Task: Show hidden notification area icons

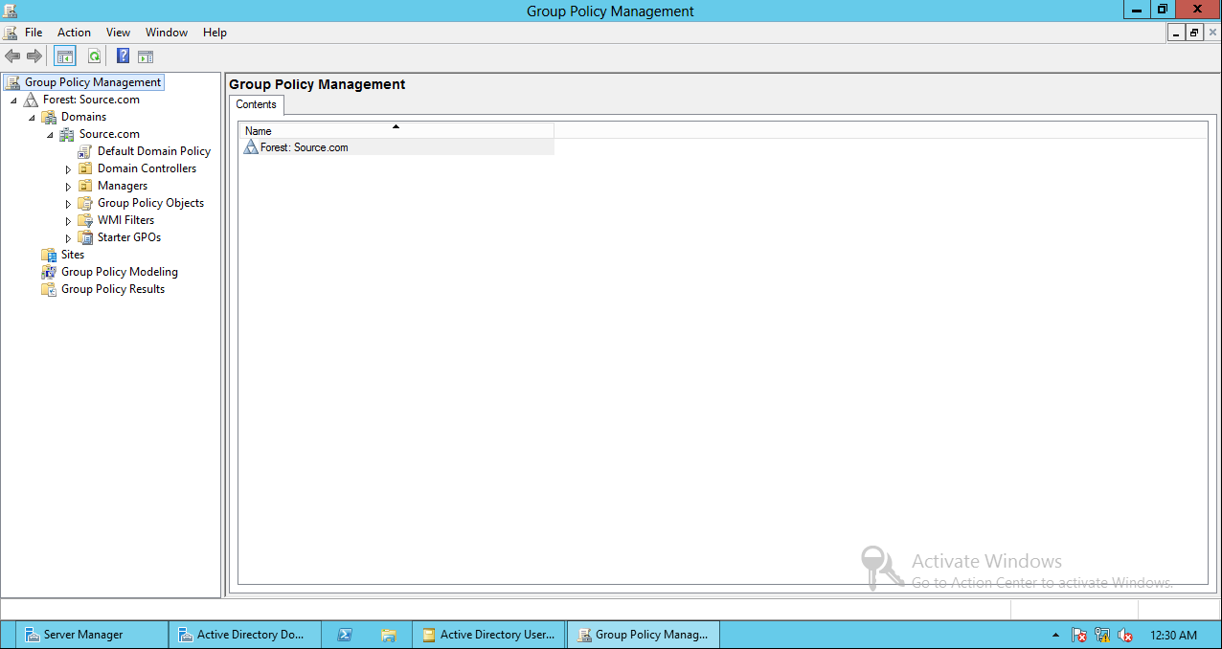Action: pyautogui.click(x=1054, y=635)
